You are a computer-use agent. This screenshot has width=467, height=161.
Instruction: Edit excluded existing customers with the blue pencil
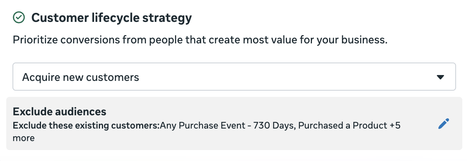click(444, 124)
